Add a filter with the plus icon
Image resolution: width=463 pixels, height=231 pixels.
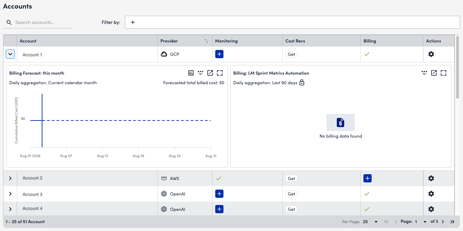coord(133,22)
